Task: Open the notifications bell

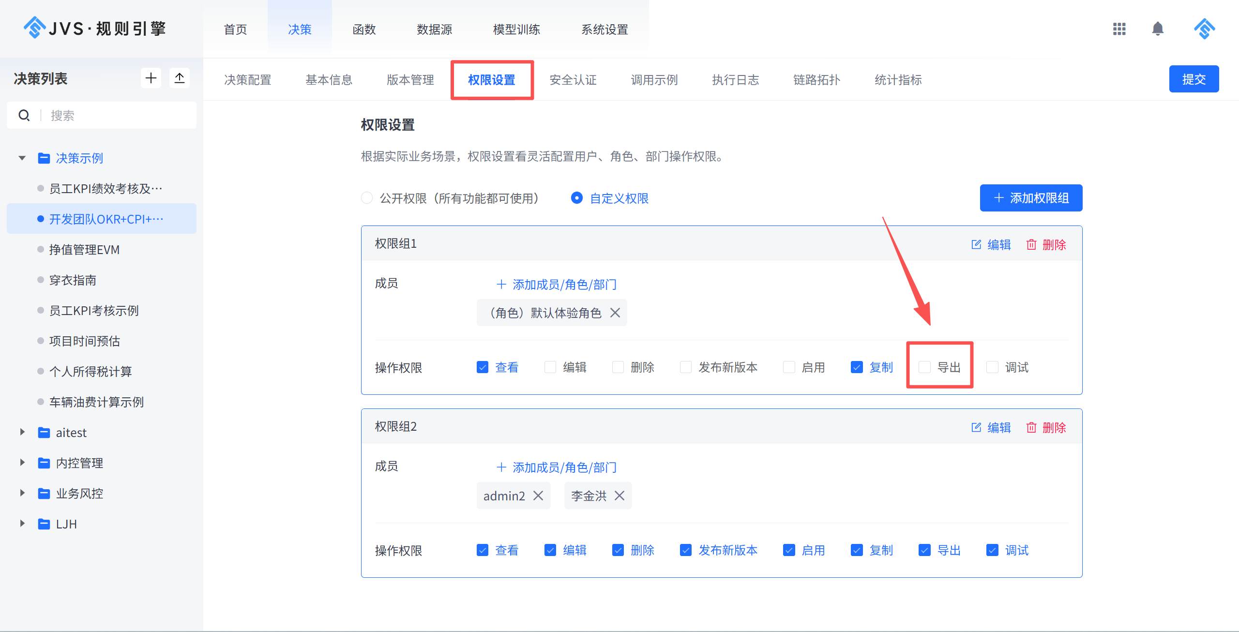Action: (x=1158, y=29)
